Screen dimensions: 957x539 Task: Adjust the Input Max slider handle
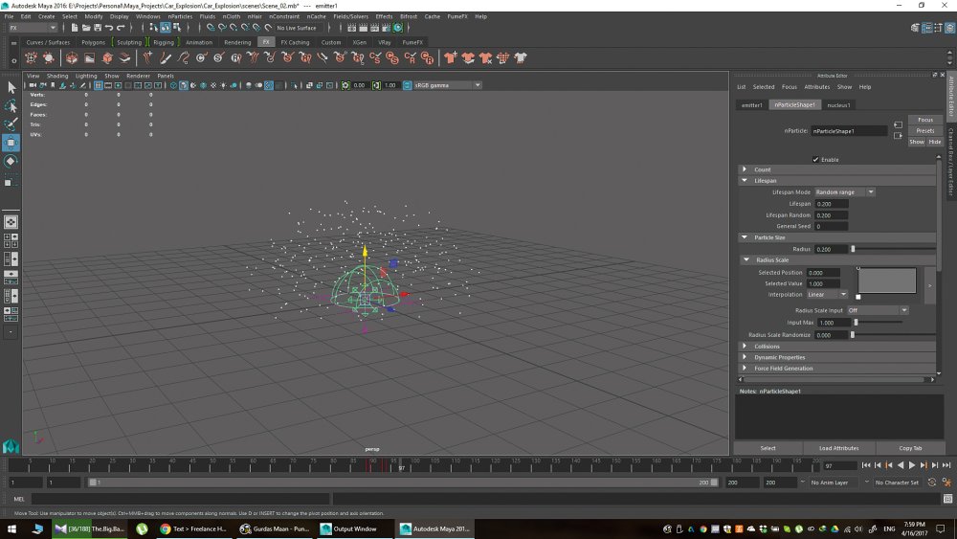[x=856, y=323]
